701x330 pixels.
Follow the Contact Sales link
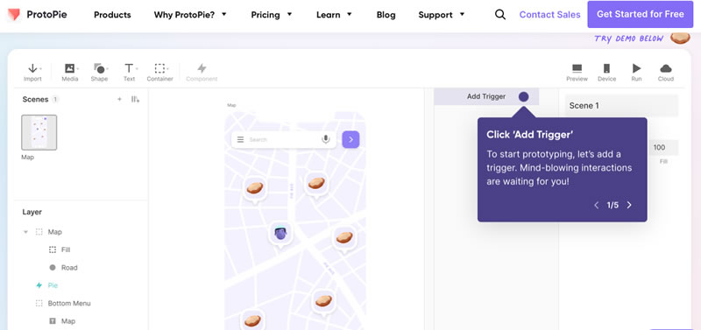pyautogui.click(x=550, y=15)
